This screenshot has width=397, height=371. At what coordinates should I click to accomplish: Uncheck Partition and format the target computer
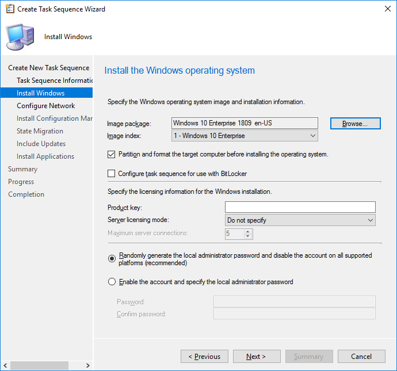pyautogui.click(x=112, y=154)
